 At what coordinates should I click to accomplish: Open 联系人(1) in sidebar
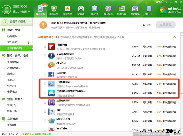[12, 111]
